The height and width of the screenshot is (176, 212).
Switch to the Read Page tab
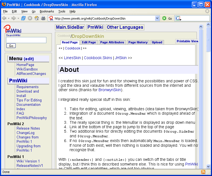(70, 42)
